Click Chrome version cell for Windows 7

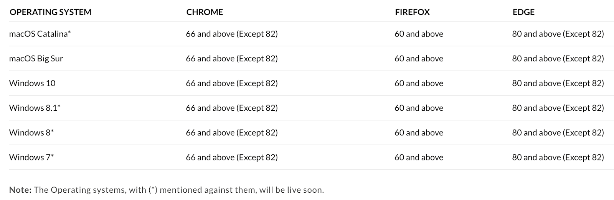232,157
